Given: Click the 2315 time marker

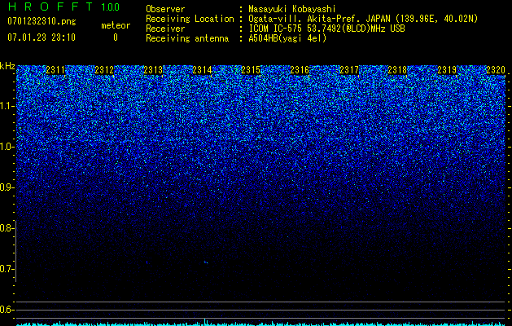Looking at the screenshot, I should click(251, 69).
